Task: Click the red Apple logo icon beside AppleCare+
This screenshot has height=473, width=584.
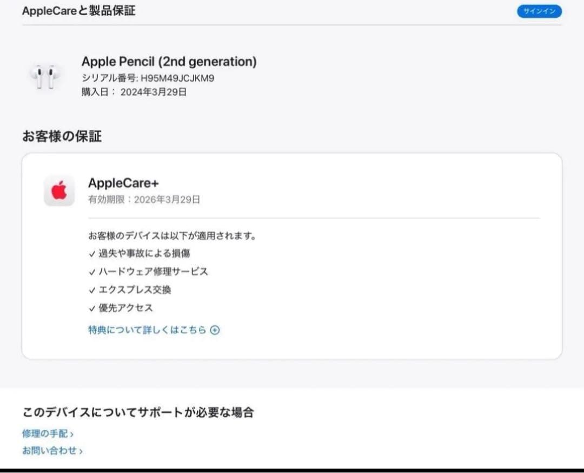Action: point(59,189)
